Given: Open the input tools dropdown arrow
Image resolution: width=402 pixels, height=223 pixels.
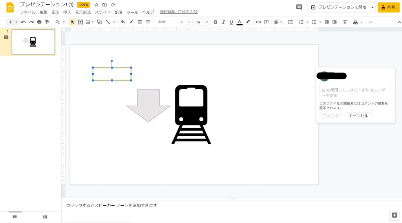Looking at the screenshot, I should (362, 22).
